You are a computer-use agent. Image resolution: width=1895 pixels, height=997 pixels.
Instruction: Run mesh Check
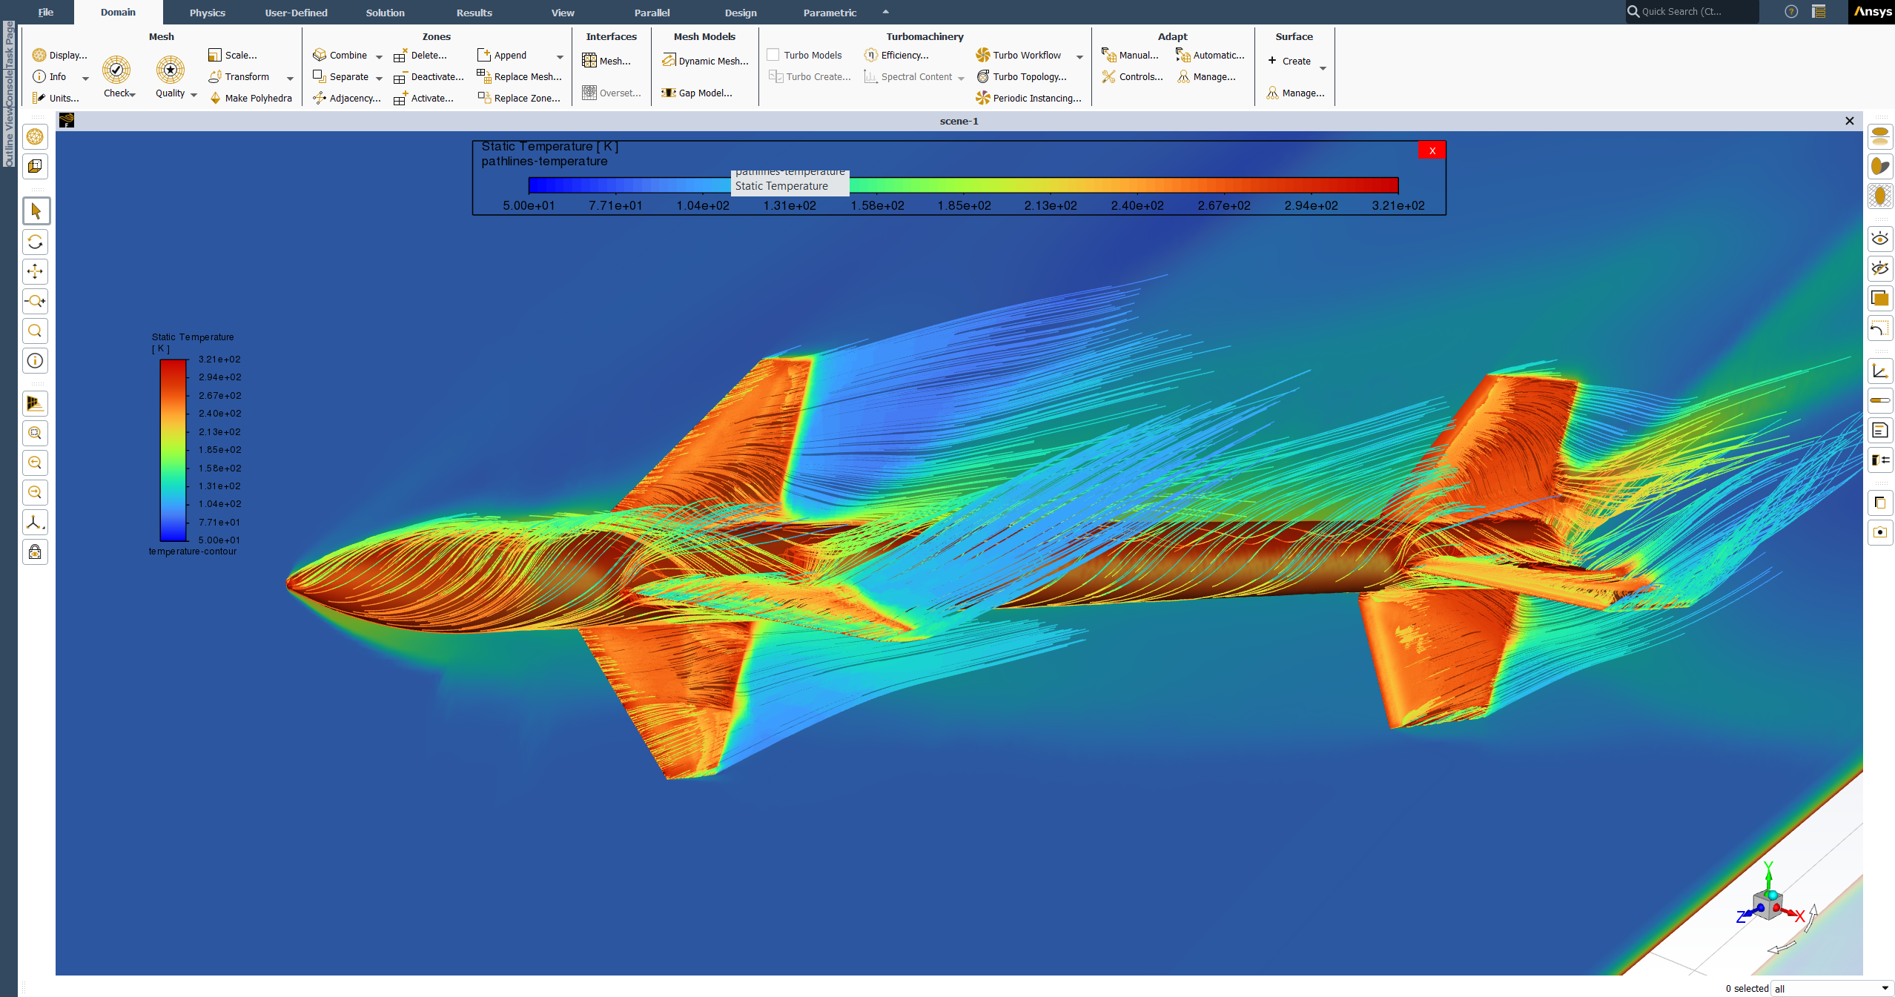117,76
